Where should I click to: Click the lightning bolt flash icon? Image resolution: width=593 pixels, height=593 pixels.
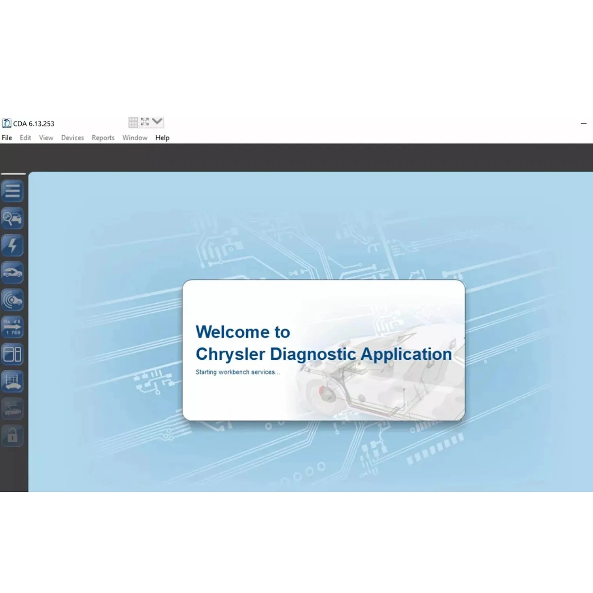[x=12, y=246]
